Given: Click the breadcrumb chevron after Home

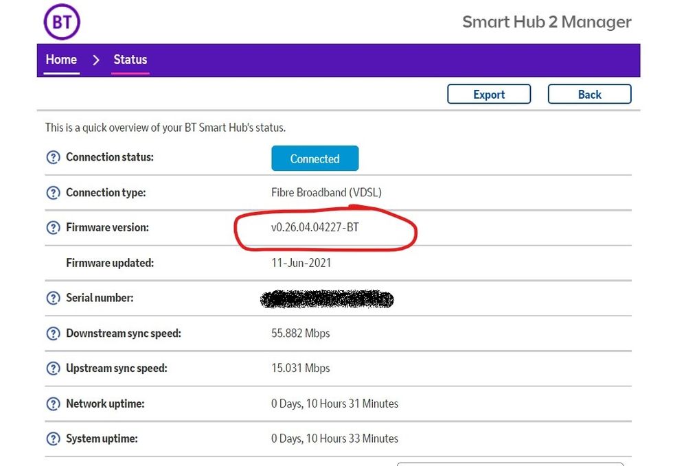Looking at the screenshot, I should 96,60.
